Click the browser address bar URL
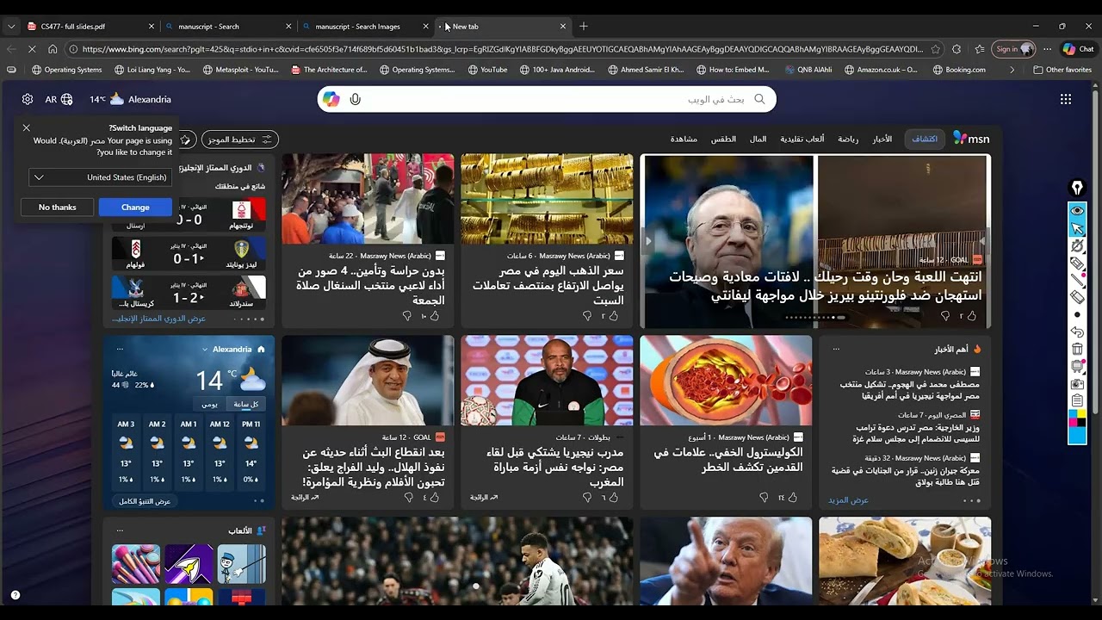 (502, 49)
